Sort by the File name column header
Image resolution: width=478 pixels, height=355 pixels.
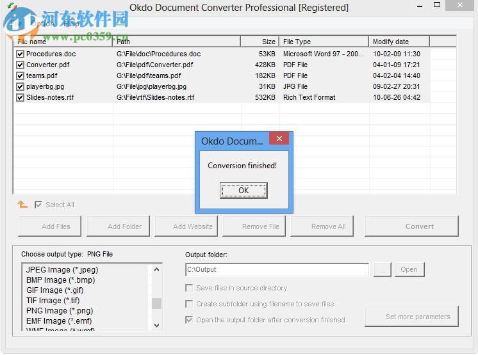pos(63,42)
